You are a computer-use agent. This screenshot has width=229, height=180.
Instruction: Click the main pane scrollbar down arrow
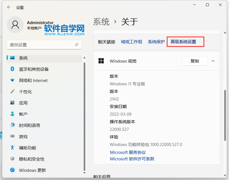point(225,176)
